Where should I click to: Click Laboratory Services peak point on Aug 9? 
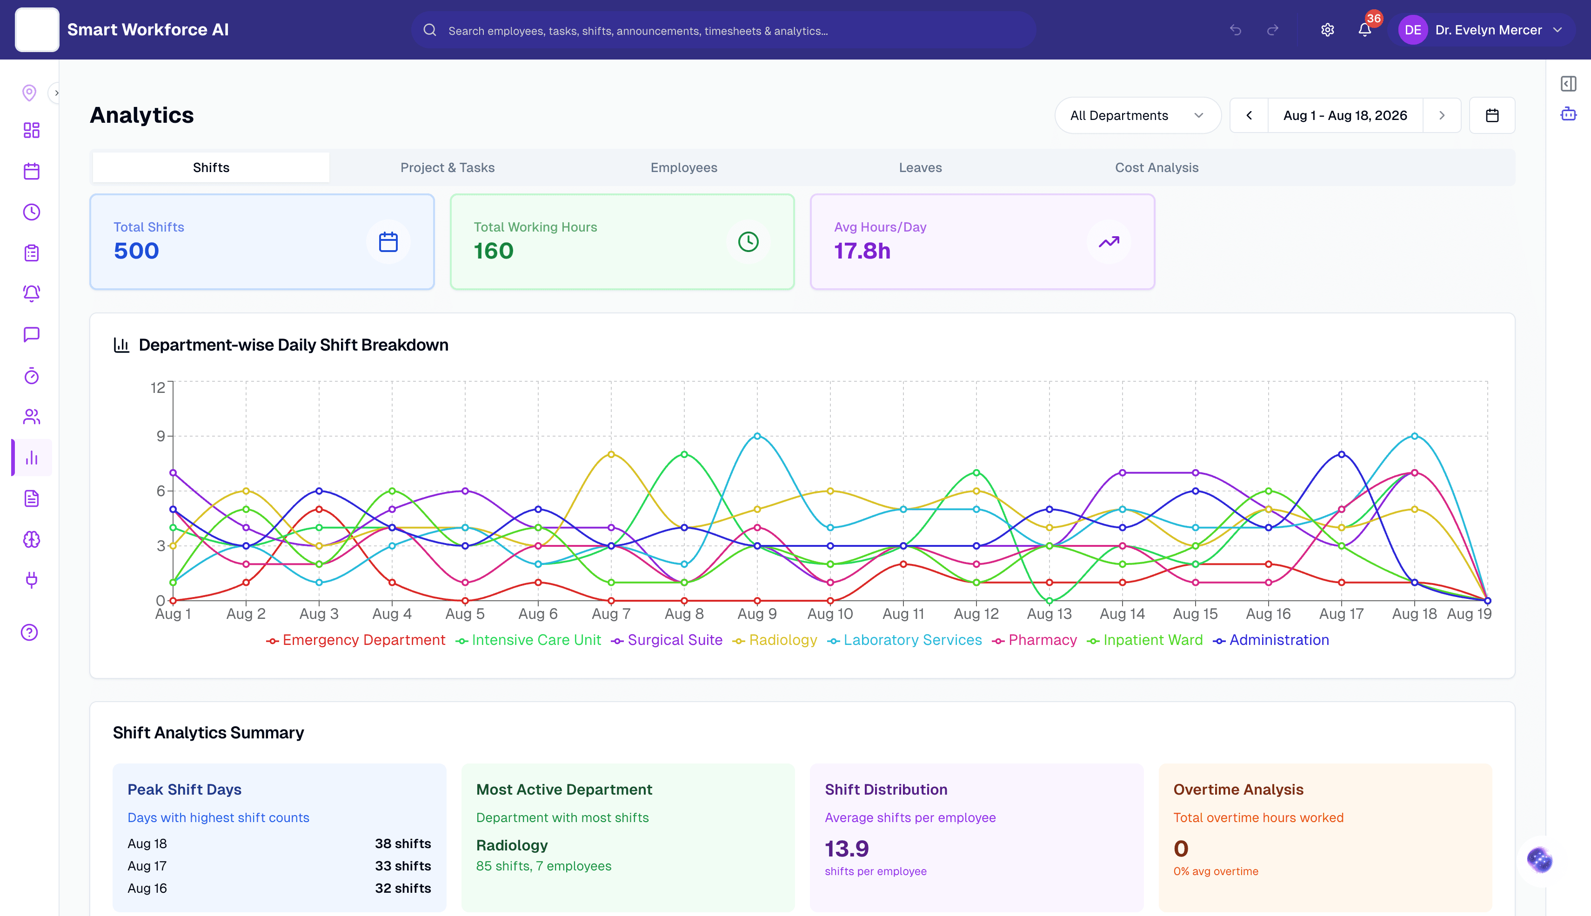click(757, 435)
